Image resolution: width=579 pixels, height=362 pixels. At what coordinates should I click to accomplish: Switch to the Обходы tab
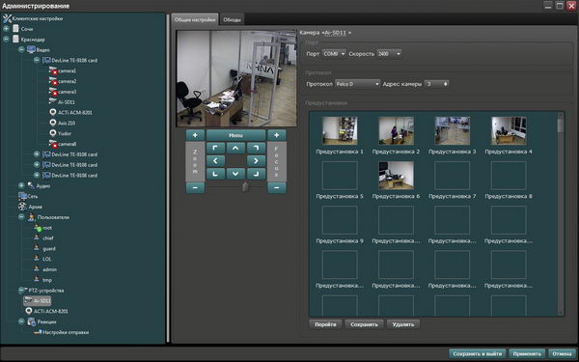click(232, 20)
